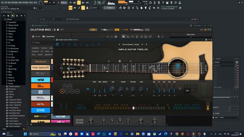The image size is (244, 137).
Task: Open Windows Start menu
Action: click(x=26, y=134)
